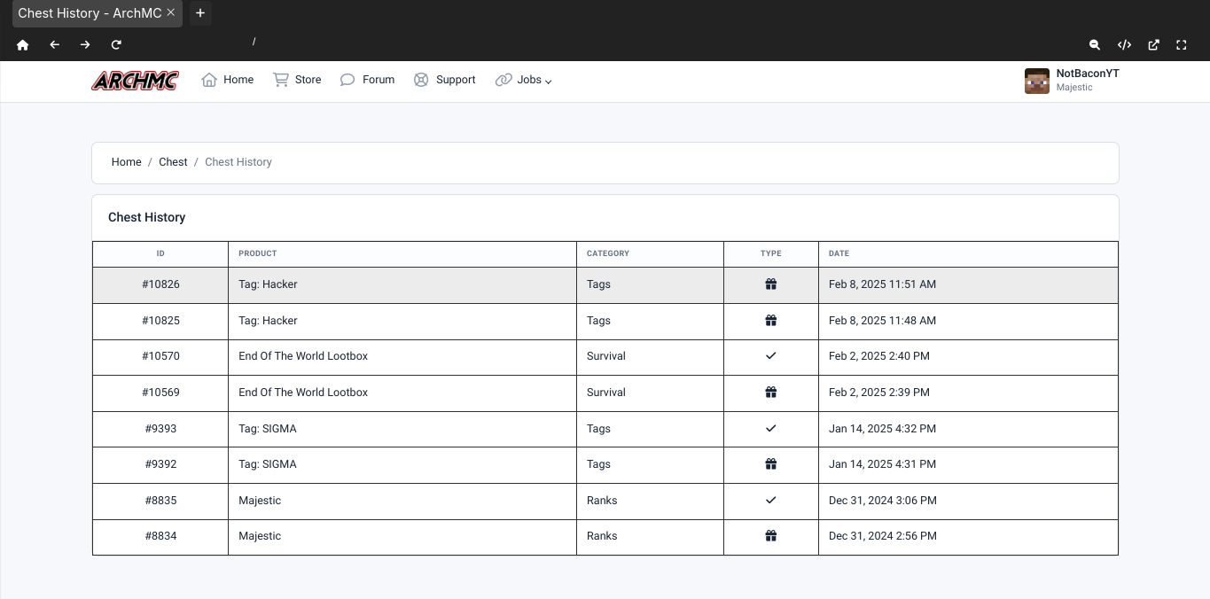Click the gift icon for #10825
1210x599 pixels.
[771, 321]
